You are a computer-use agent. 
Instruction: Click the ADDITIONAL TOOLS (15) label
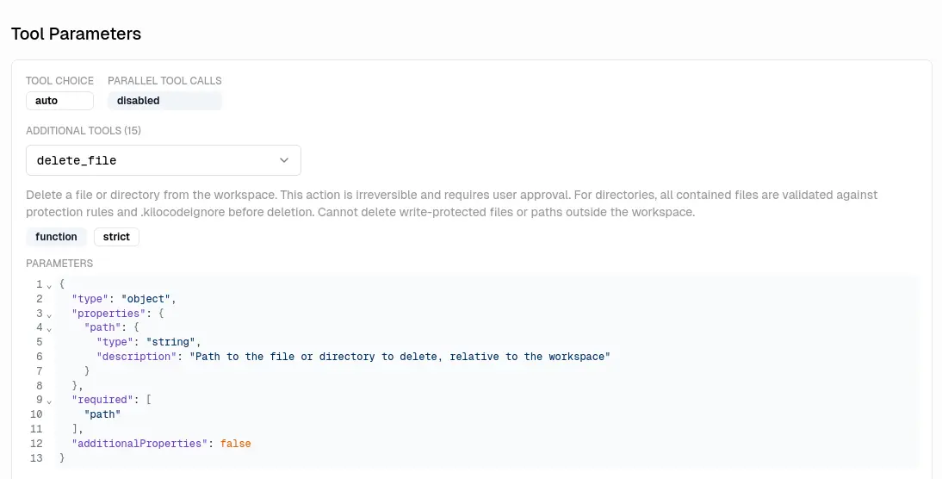pos(84,131)
